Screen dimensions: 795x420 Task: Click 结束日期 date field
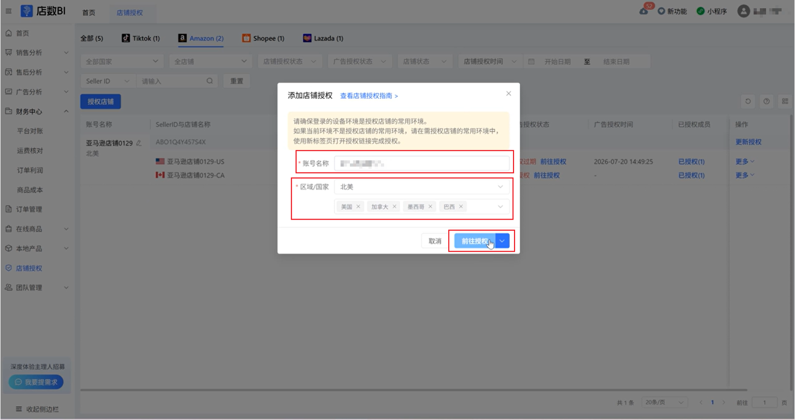pos(616,62)
